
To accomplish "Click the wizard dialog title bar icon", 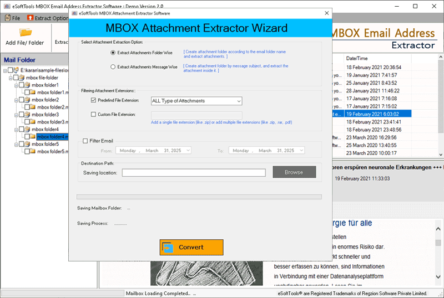I will 74,13.
